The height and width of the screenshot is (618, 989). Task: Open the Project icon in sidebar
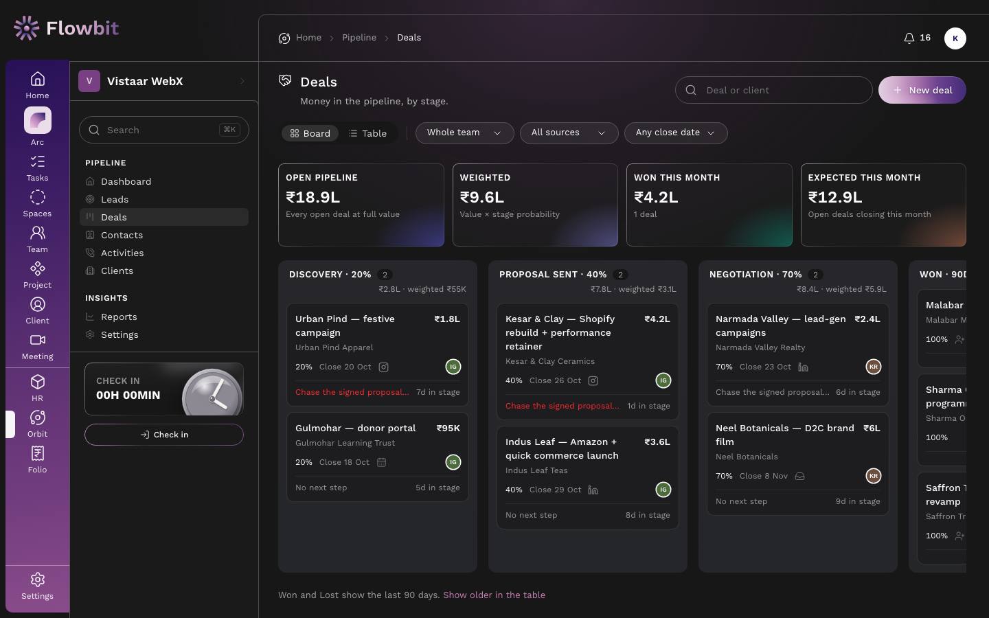click(37, 275)
